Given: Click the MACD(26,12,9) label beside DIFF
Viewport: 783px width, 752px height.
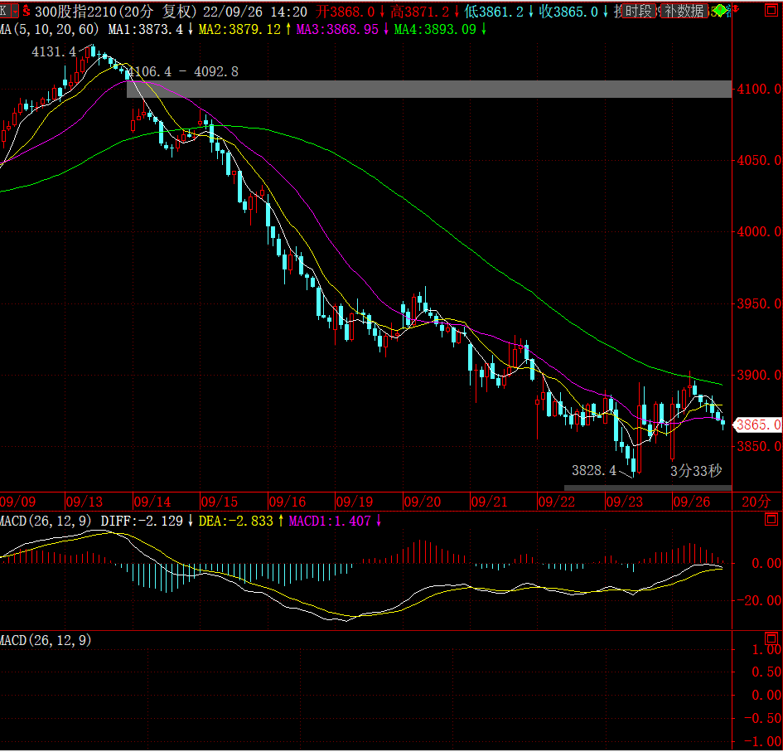Looking at the screenshot, I should (x=46, y=522).
